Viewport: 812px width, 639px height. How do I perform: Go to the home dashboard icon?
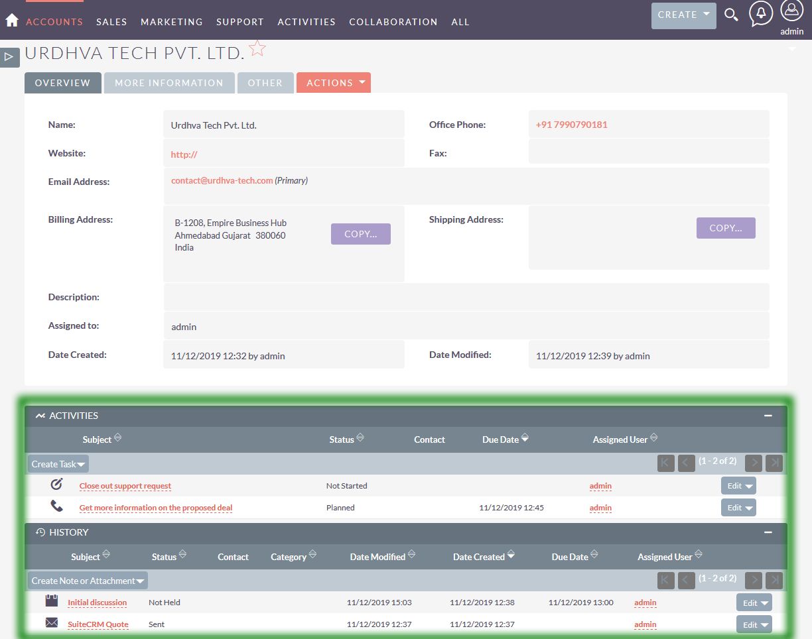point(11,21)
